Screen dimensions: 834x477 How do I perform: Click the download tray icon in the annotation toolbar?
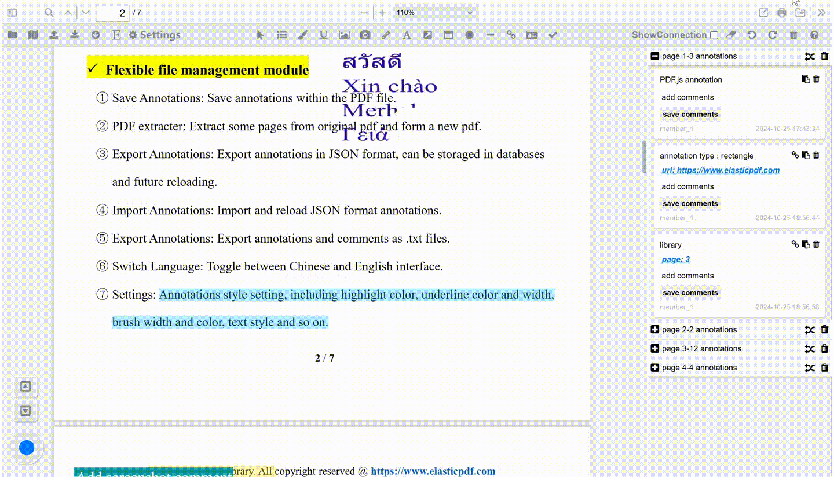pos(75,35)
